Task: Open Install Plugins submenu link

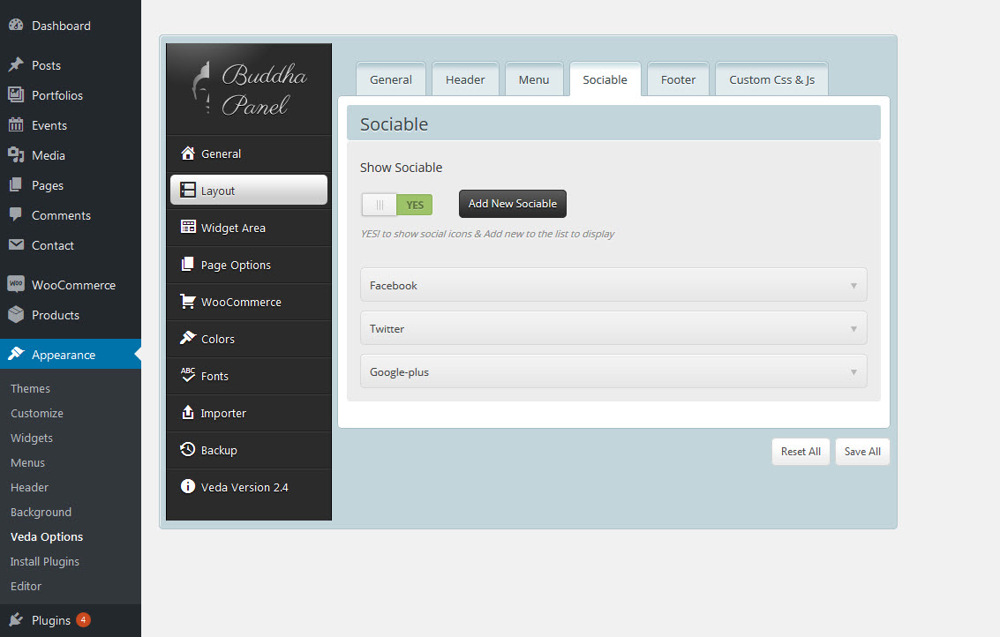Action: click(x=45, y=562)
